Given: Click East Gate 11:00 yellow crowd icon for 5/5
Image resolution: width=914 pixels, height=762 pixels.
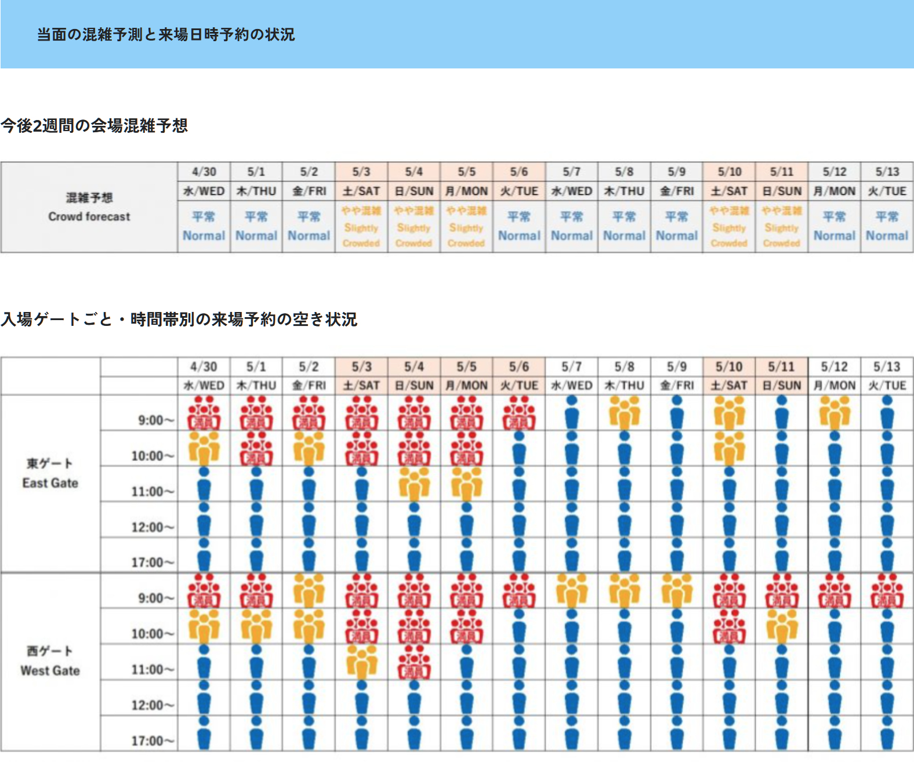Looking at the screenshot, I should point(466,484).
